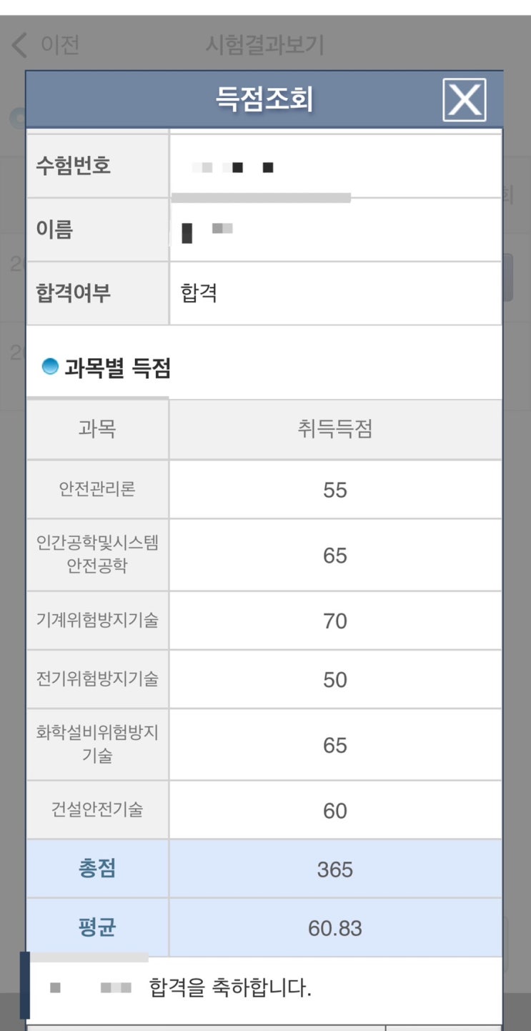Tap the 이전 back label

pos(60,45)
